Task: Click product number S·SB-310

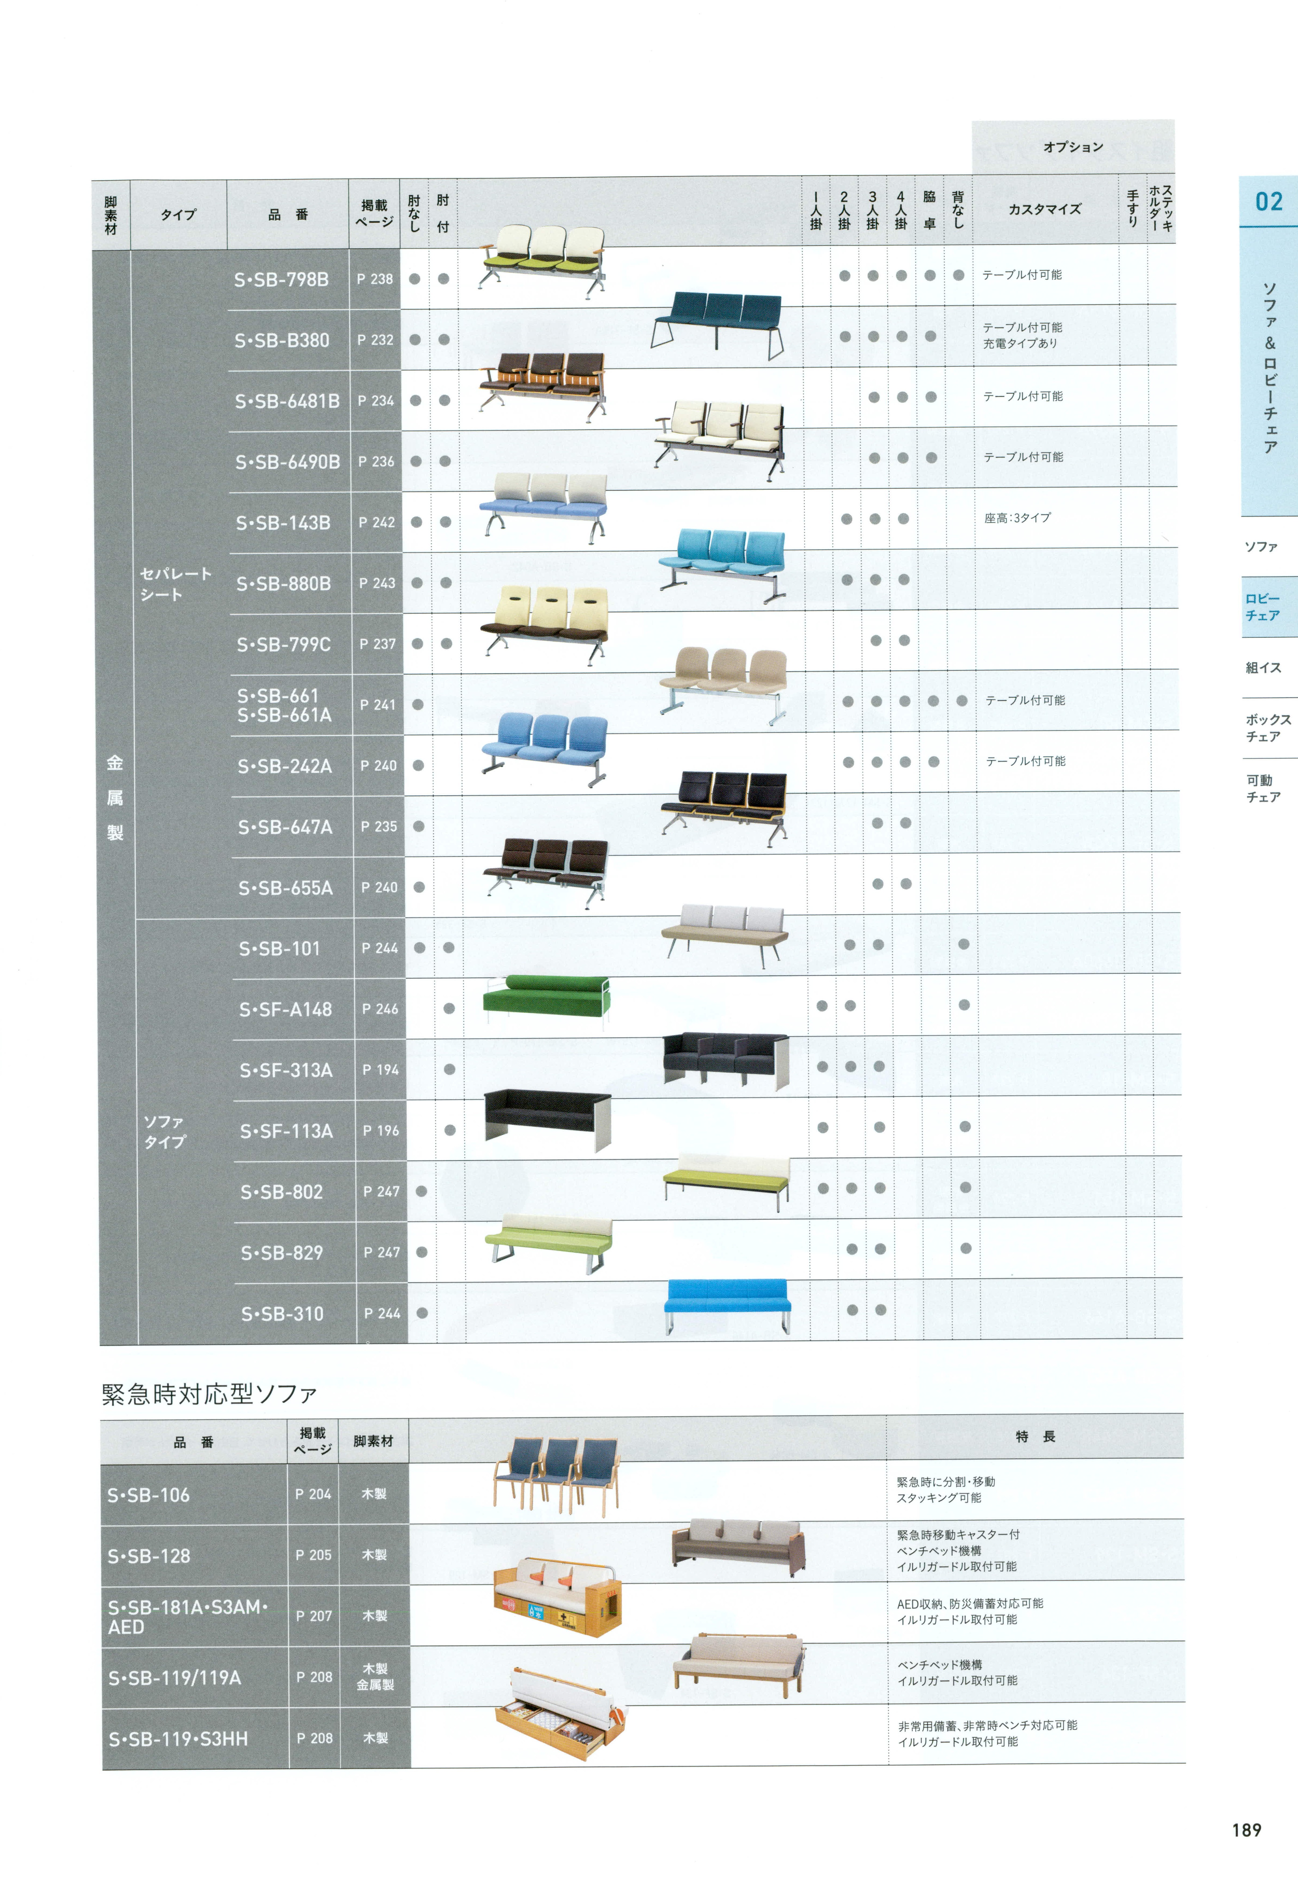Action: (x=282, y=1314)
